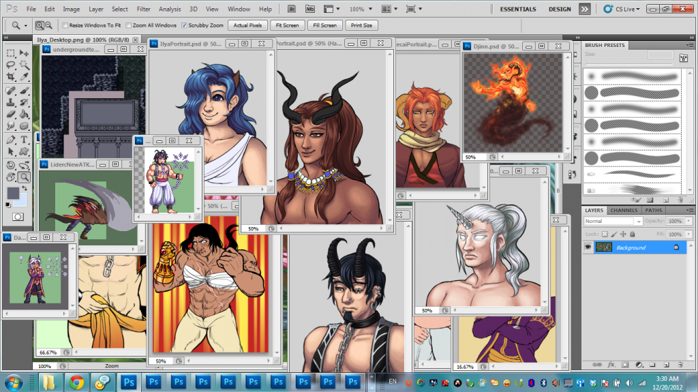Select the Smudge tool

pos(11,125)
